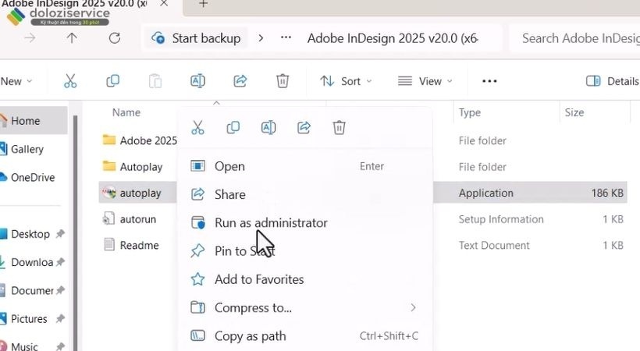Open the Pictures quick access folder
Viewport: 640px width, 351px height.
(x=33, y=318)
